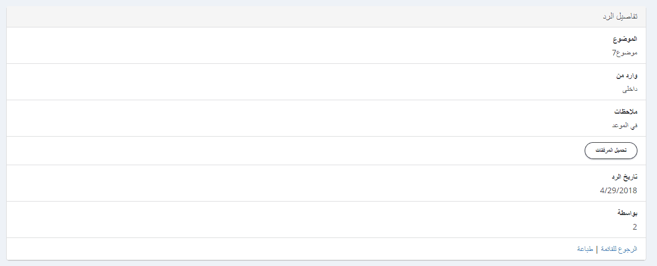Click the طباعة print link

tap(585, 249)
